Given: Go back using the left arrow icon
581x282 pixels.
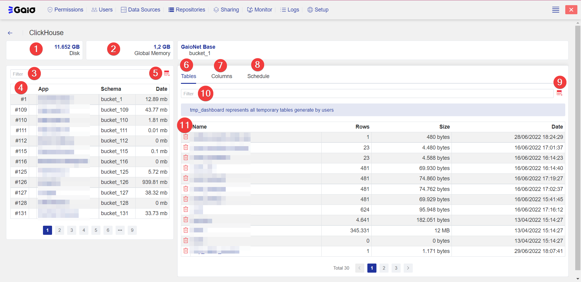Looking at the screenshot, I should point(10,33).
